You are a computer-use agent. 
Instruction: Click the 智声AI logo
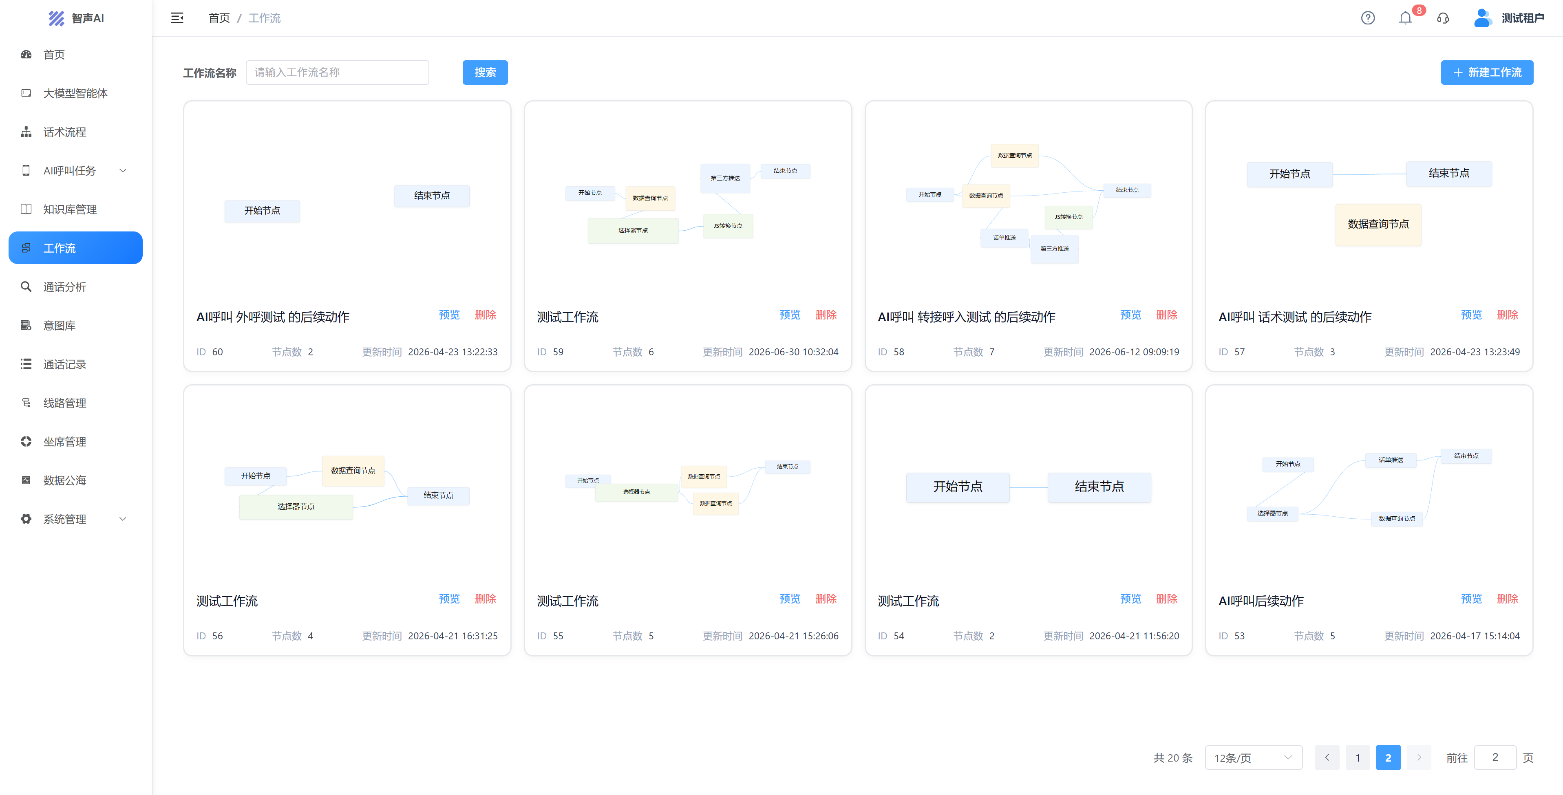point(77,18)
